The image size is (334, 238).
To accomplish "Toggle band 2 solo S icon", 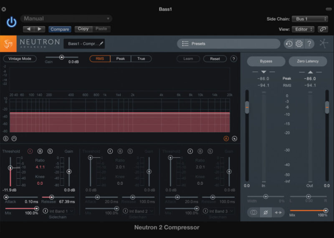I will pyautogui.click(x=130, y=151).
